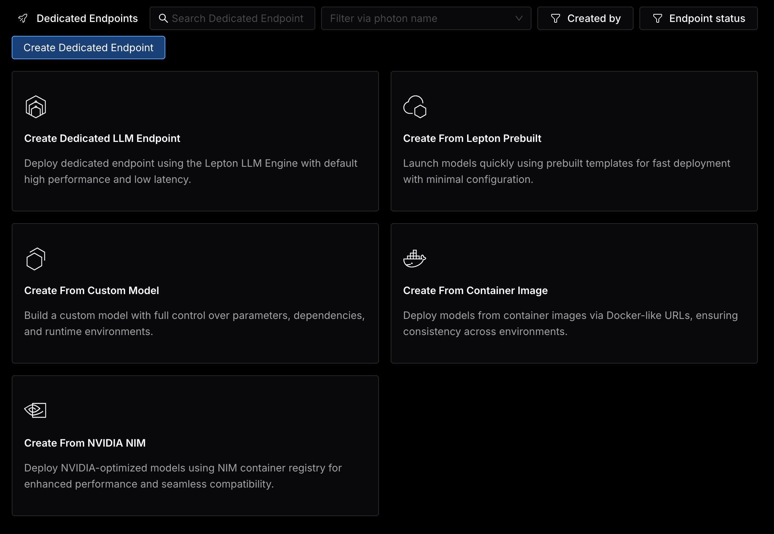Click the Dedicated LLM Endpoint hexagon icon
774x534 pixels.
tap(36, 107)
